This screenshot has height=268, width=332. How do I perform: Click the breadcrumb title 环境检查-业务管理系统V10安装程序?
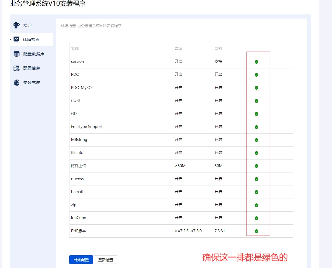click(91, 26)
